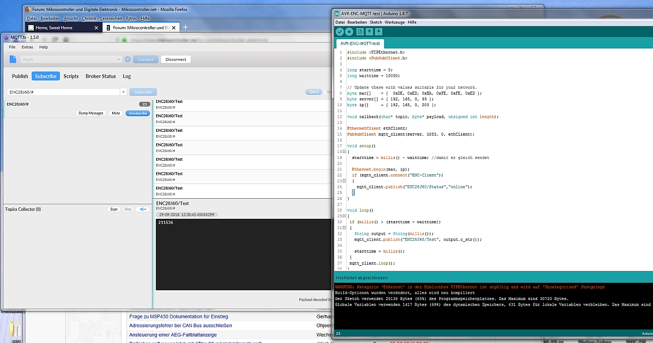Click the MQTT.fx Disconnect button
This screenshot has height=343, width=653.
coord(176,59)
